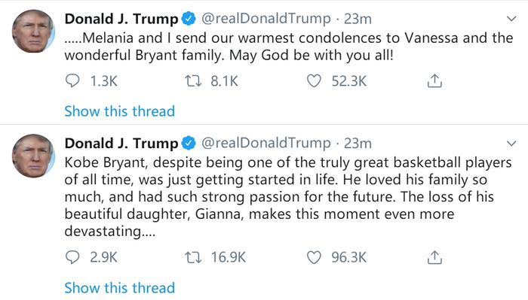Reply to the Melania condolences tweet
Viewport: 528px width, 300px height.
point(72,81)
